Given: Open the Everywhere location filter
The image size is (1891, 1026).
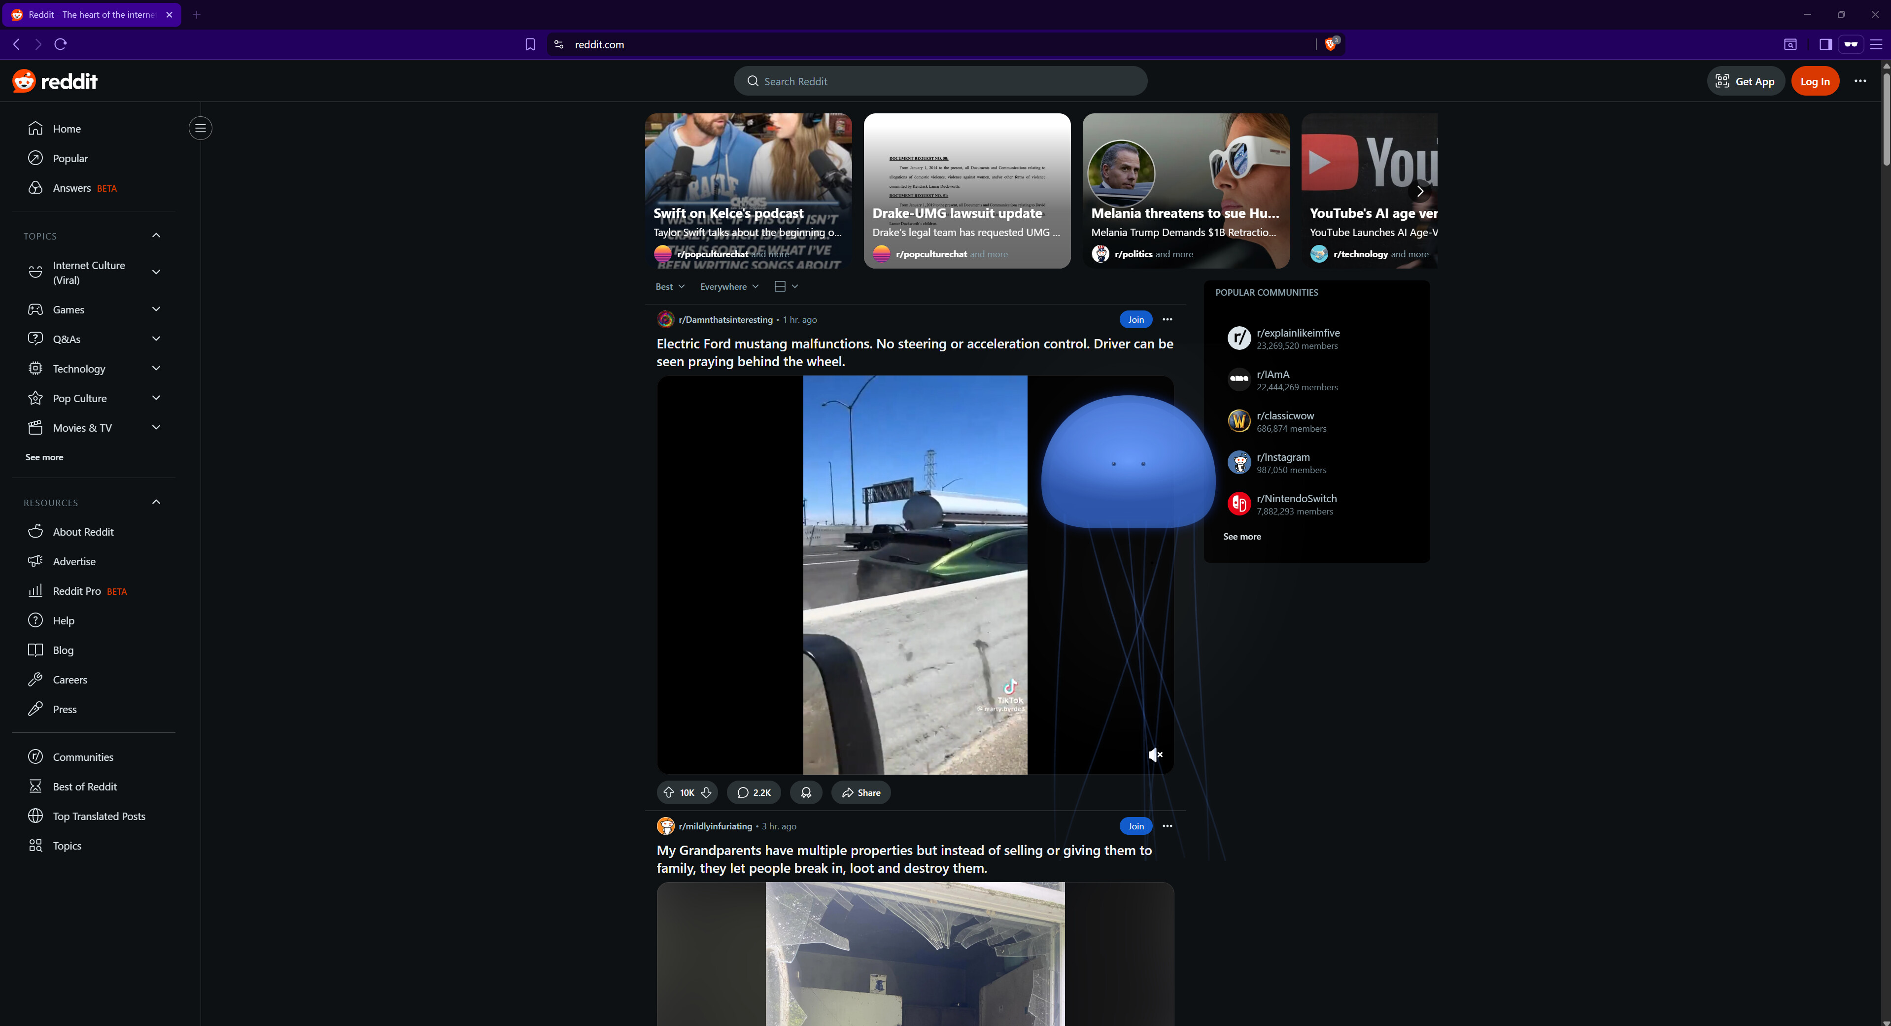Looking at the screenshot, I should coord(728,286).
